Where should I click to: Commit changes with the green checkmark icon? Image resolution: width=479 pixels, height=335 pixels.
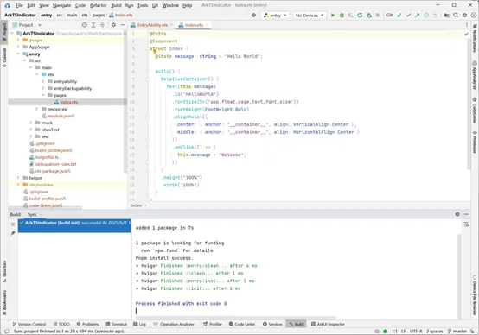408,15
